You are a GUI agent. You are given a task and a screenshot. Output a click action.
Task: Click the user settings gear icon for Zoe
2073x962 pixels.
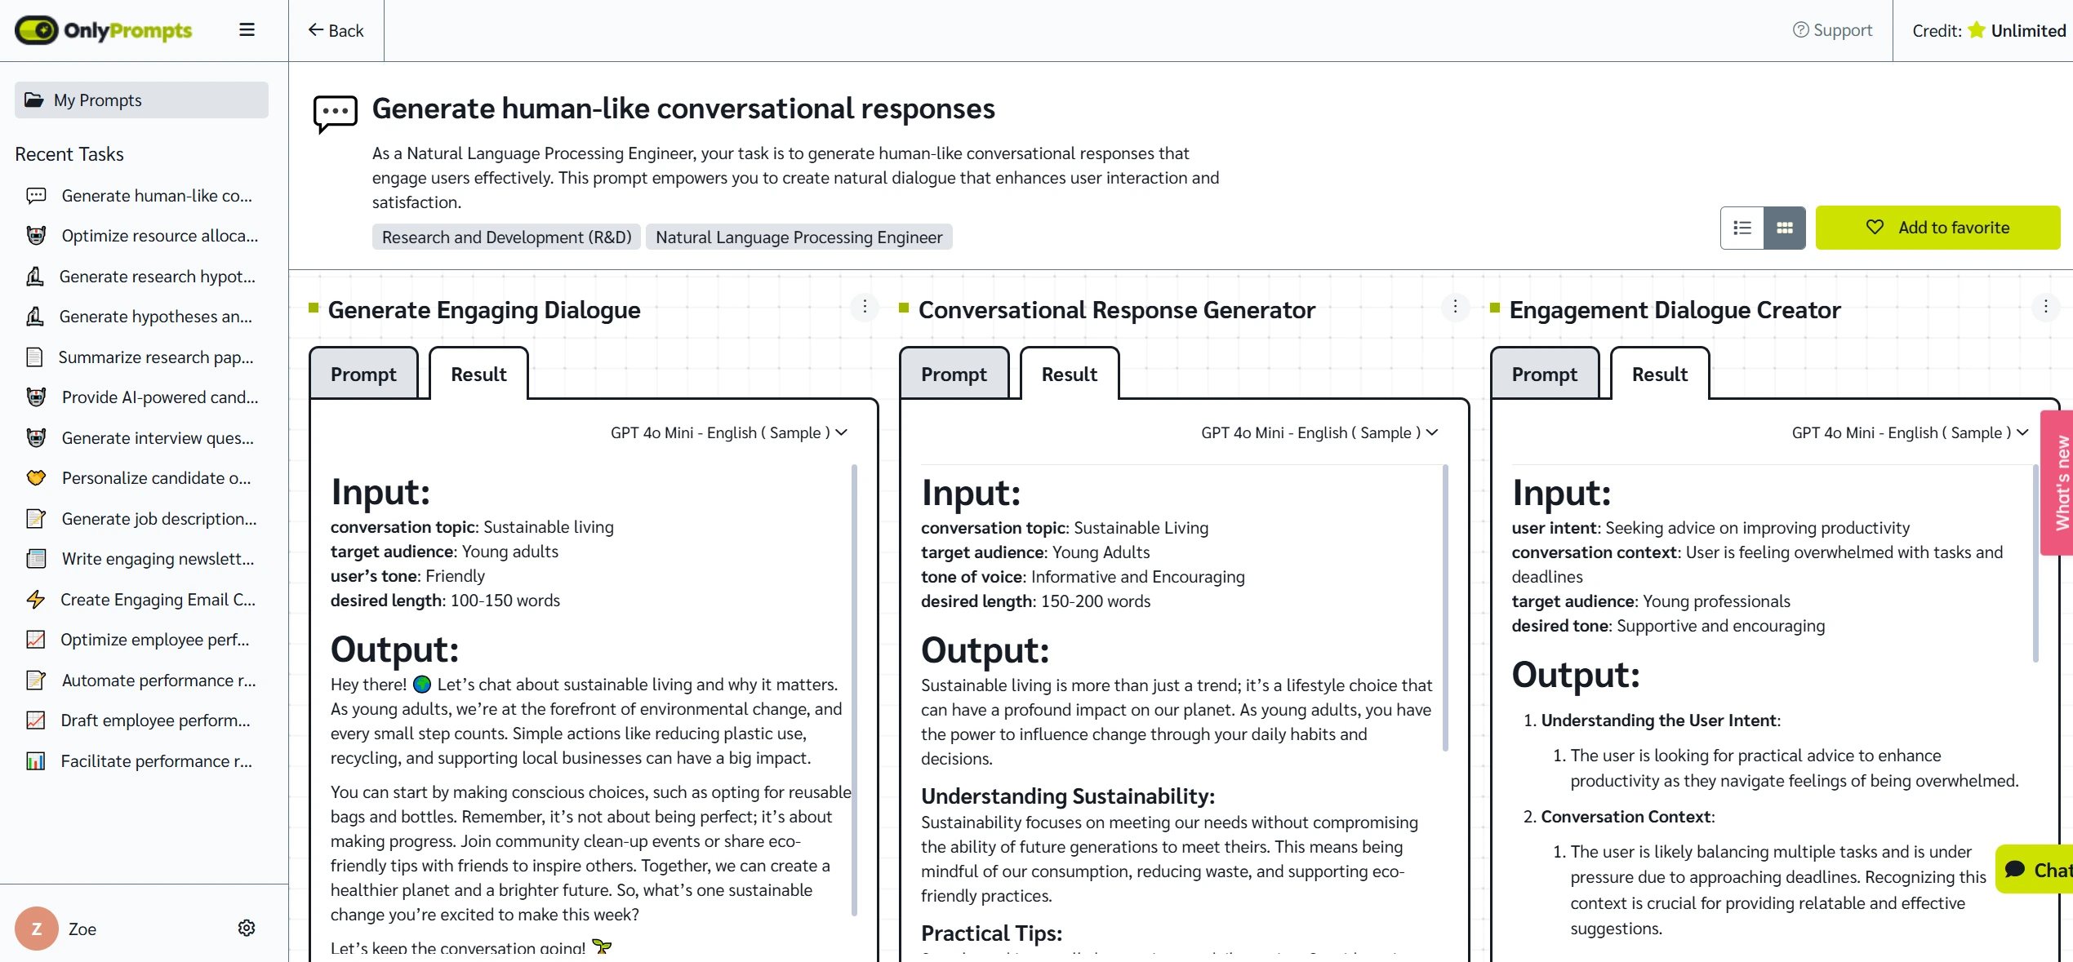coord(246,928)
